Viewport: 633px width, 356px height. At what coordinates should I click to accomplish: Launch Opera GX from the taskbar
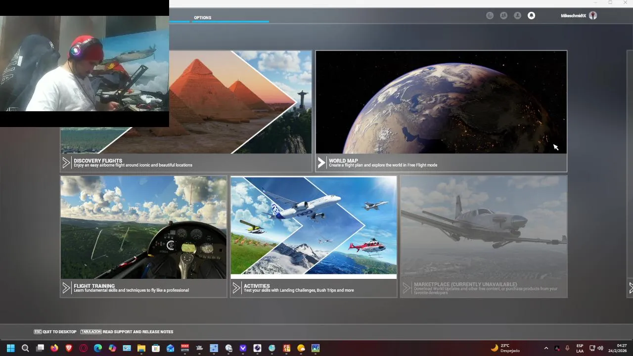[x=83, y=348]
